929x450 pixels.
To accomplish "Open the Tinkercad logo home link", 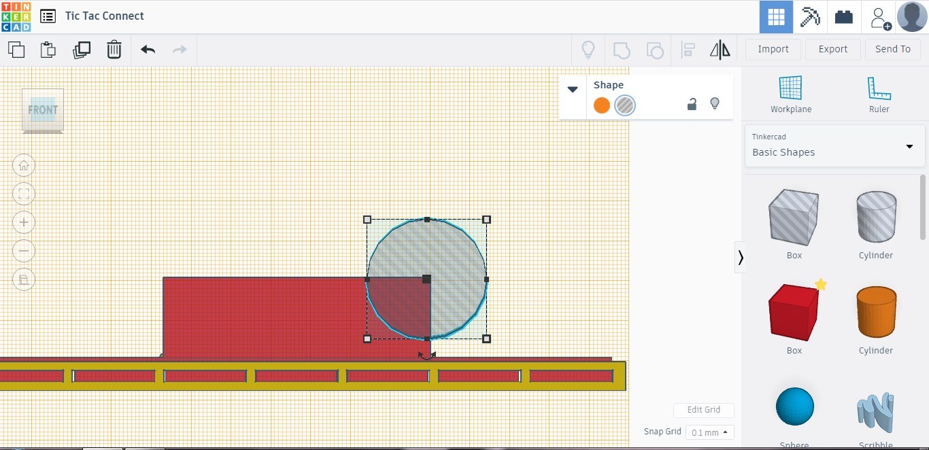I will (16, 16).
